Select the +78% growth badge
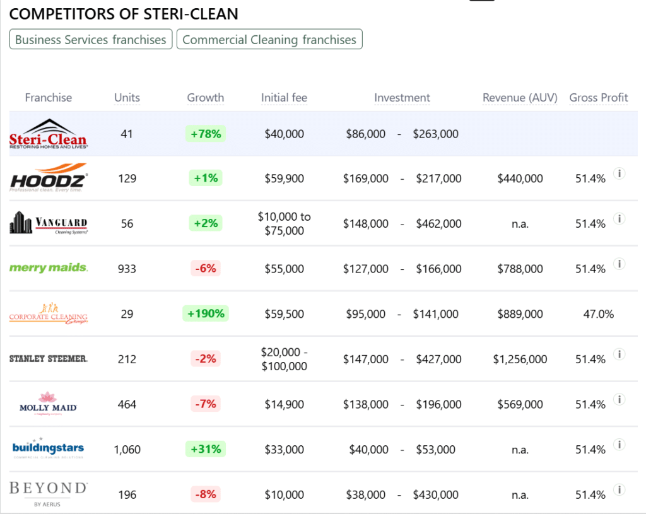 pos(206,134)
